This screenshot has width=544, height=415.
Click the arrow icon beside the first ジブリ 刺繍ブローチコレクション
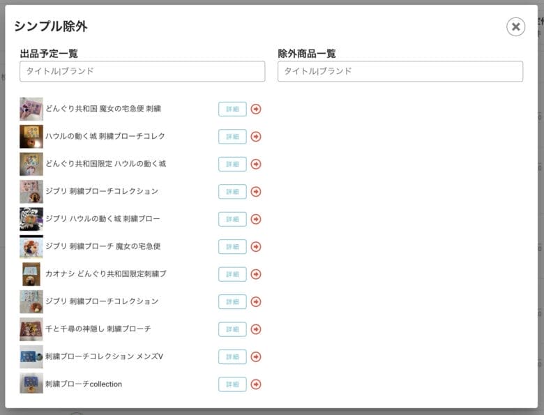pyautogui.click(x=256, y=192)
